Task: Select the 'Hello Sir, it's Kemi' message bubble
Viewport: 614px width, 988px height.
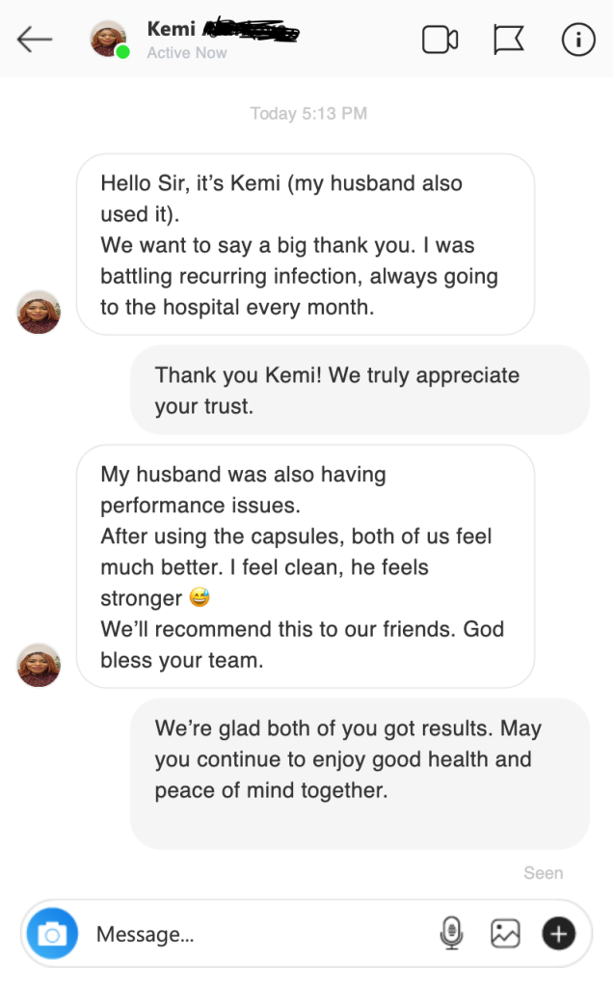Action: pyautogui.click(x=305, y=245)
